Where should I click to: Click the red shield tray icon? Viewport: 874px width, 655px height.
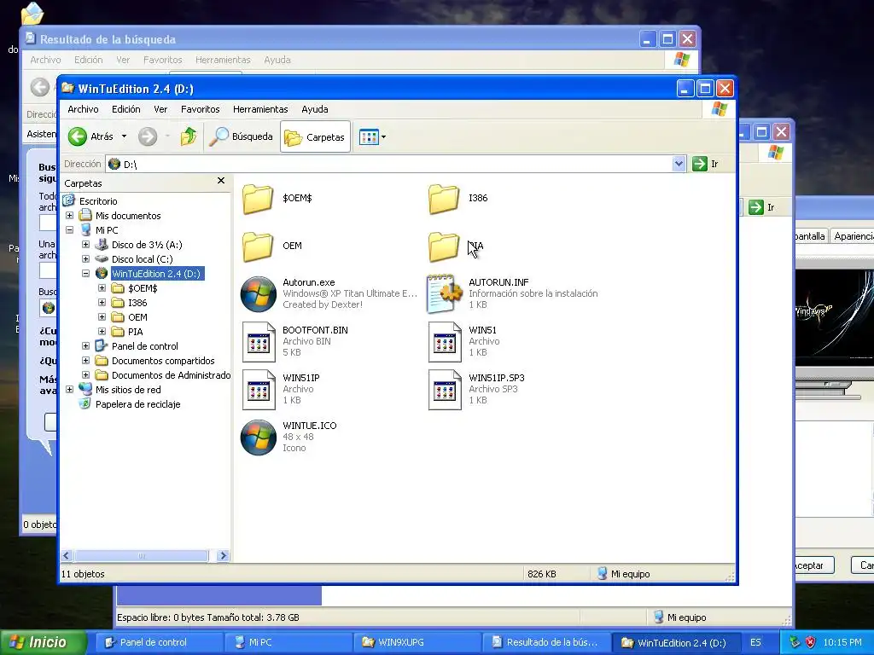pyautogui.click(x=810, y=642)
